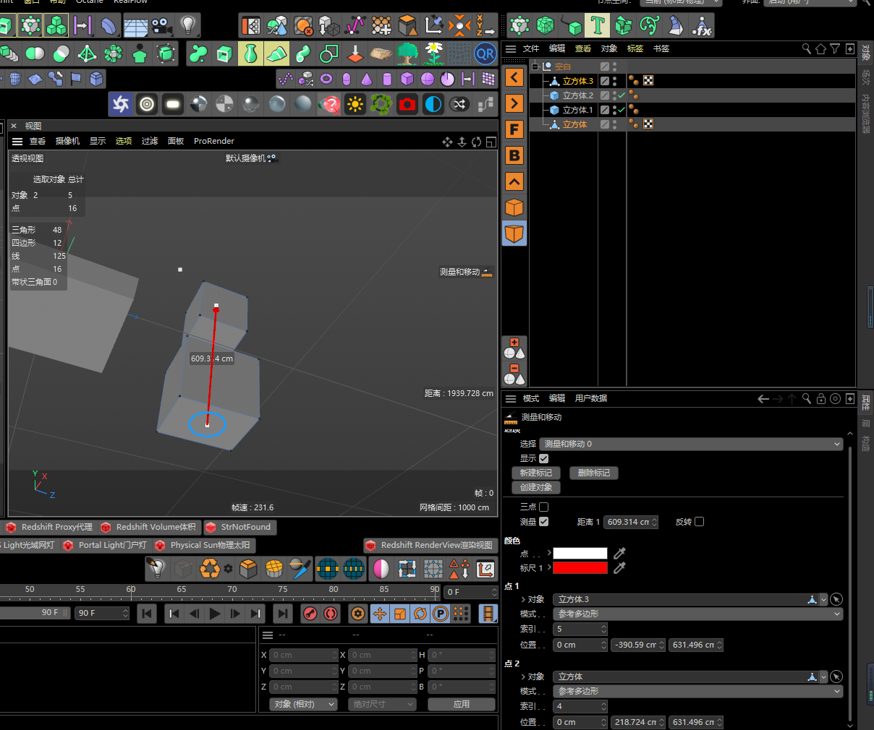Toggle visibility dots for 立方体.2
Screen dimensions: 874x730
615,95
